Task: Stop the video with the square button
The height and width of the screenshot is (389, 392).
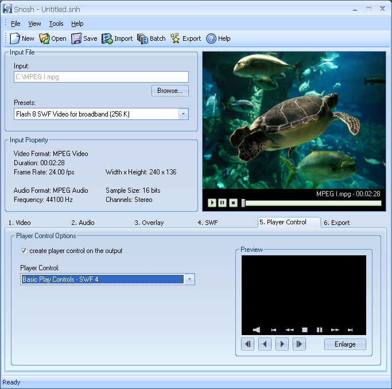Action: point(233,203)
